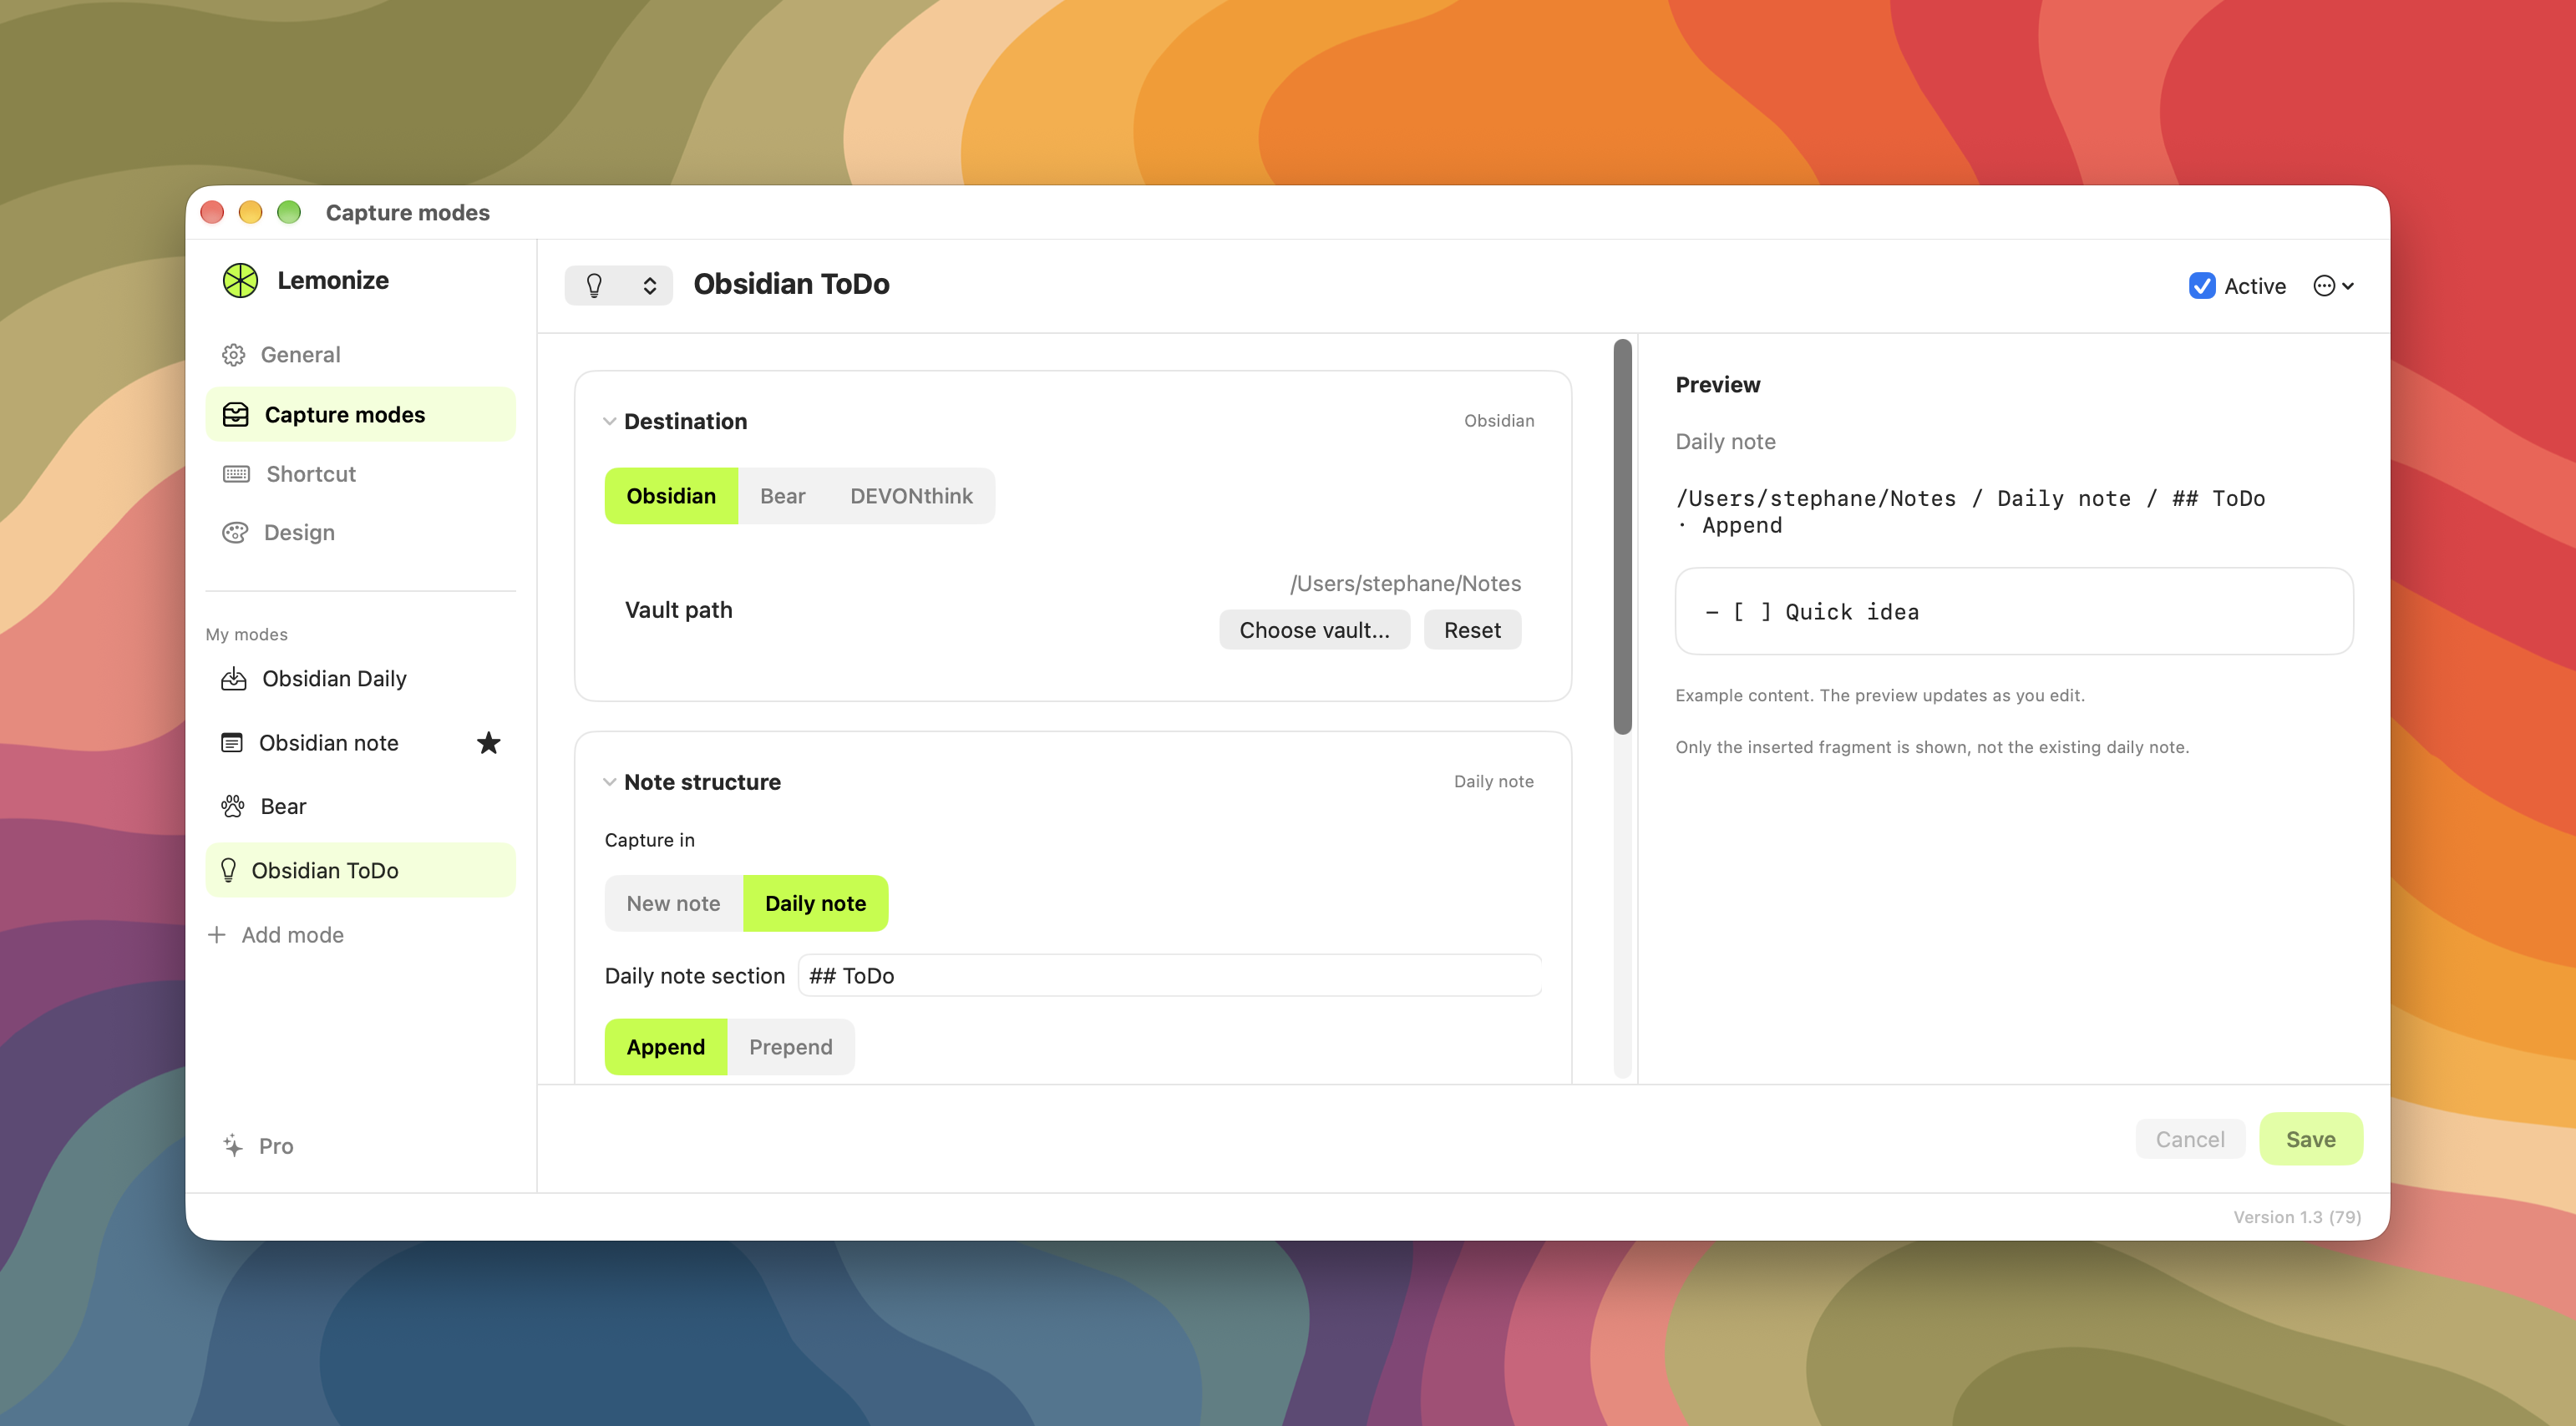Click the Design palette icon

[235, 533]
